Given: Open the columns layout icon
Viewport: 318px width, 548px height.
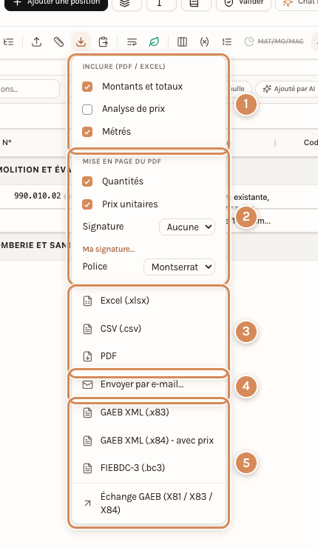Looking at the screenshot, I should (x=182, y=42).
